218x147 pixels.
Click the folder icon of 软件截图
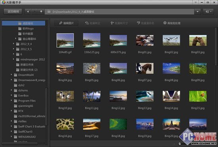point(20,34)
